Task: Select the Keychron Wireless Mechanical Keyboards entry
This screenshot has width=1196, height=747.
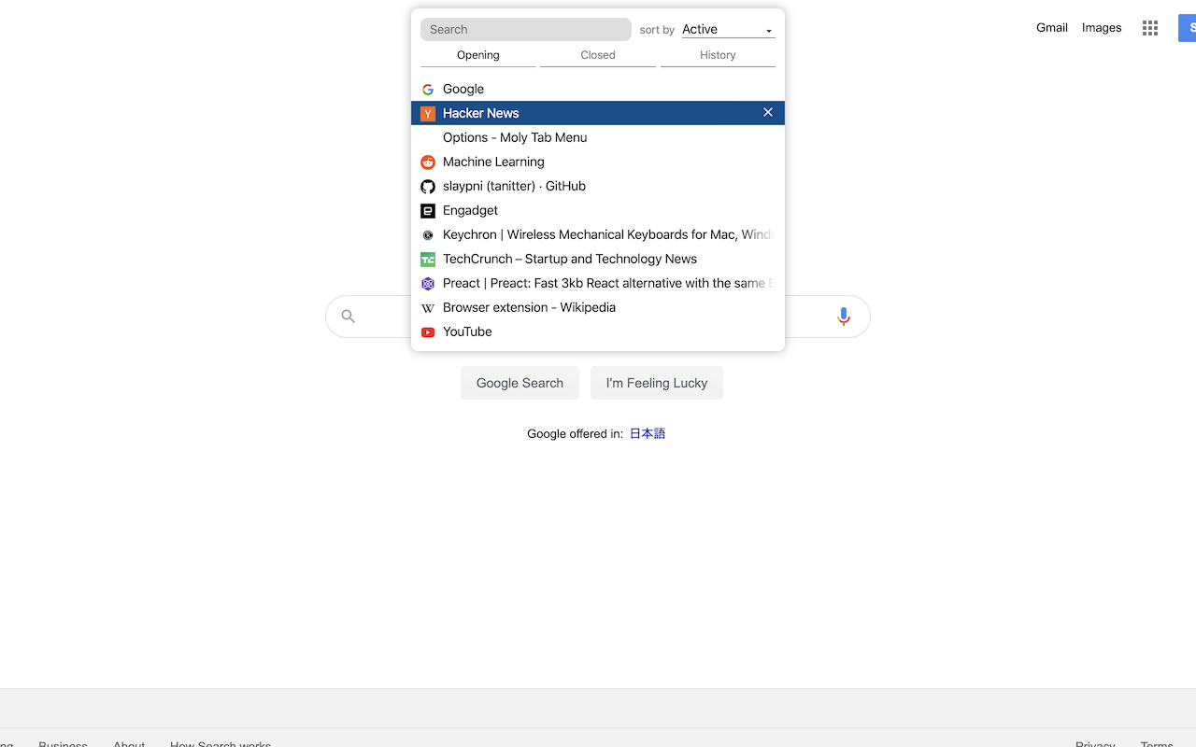Action: pyautogui.click(x=598, y=234)
